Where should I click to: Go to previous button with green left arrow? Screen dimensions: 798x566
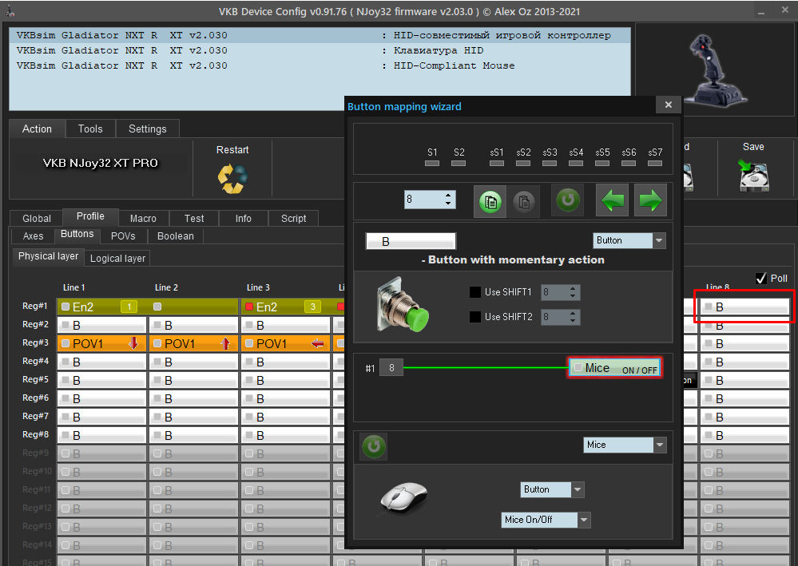pyautogui.click(x=613, y=200)
